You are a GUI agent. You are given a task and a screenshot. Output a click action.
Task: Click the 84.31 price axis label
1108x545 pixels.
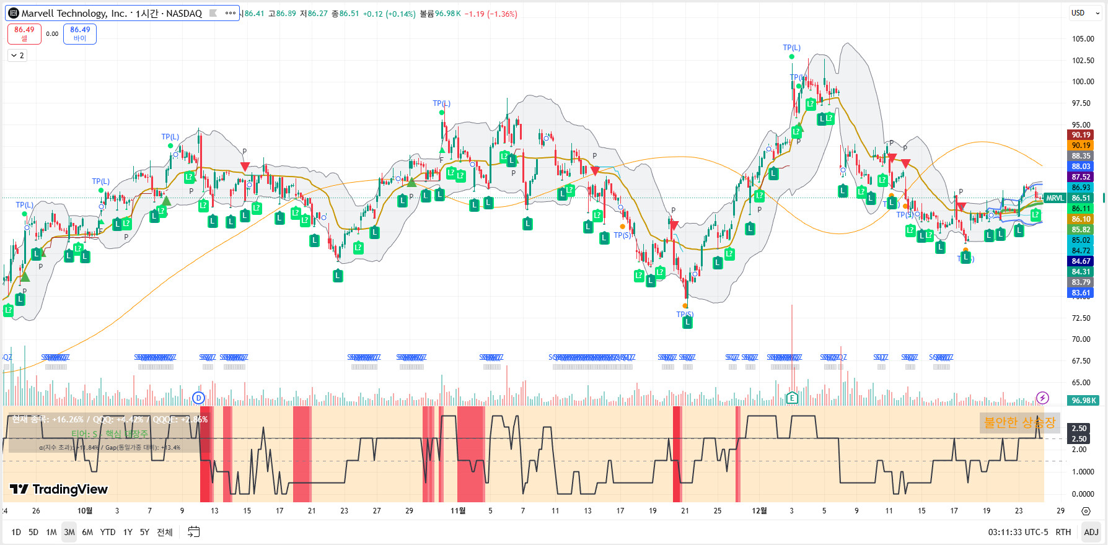point(1080,272)
